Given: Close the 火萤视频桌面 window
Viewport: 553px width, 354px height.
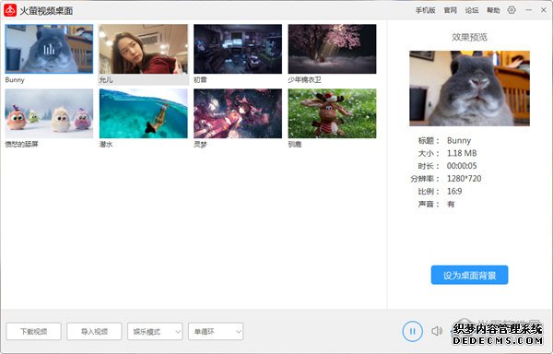Looking at the screenshot, I should pyautogui.click(x=544, y=10).
